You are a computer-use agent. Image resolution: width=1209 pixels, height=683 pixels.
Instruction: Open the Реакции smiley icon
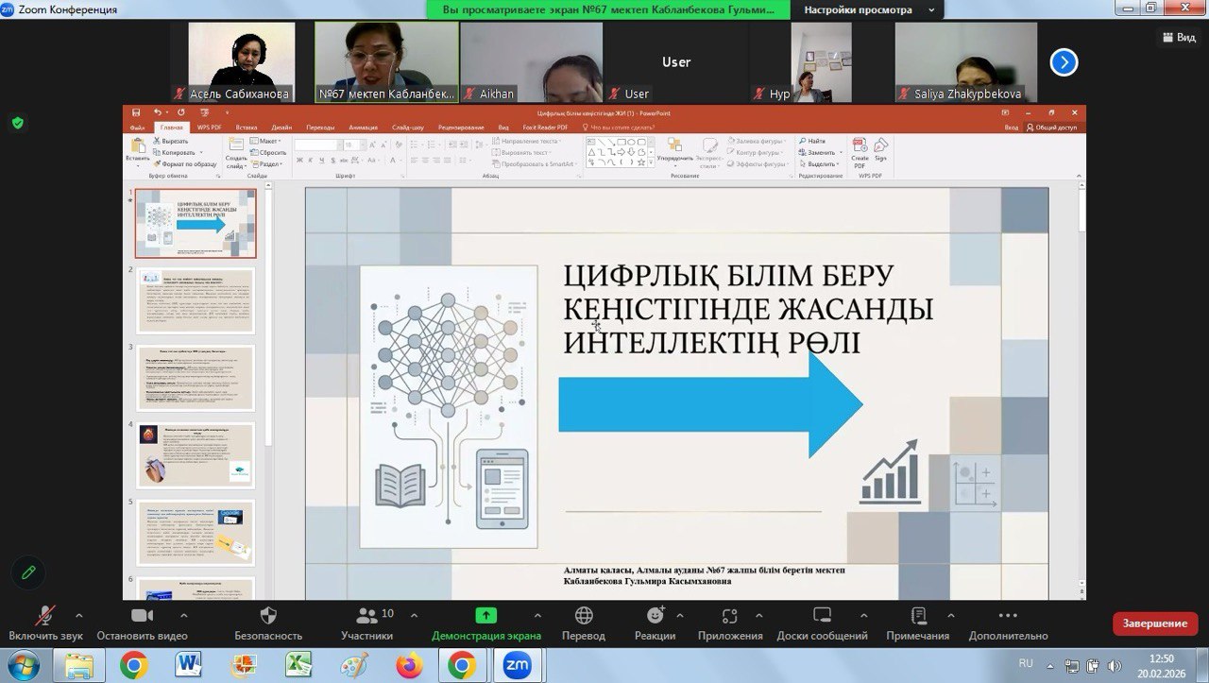655,617
